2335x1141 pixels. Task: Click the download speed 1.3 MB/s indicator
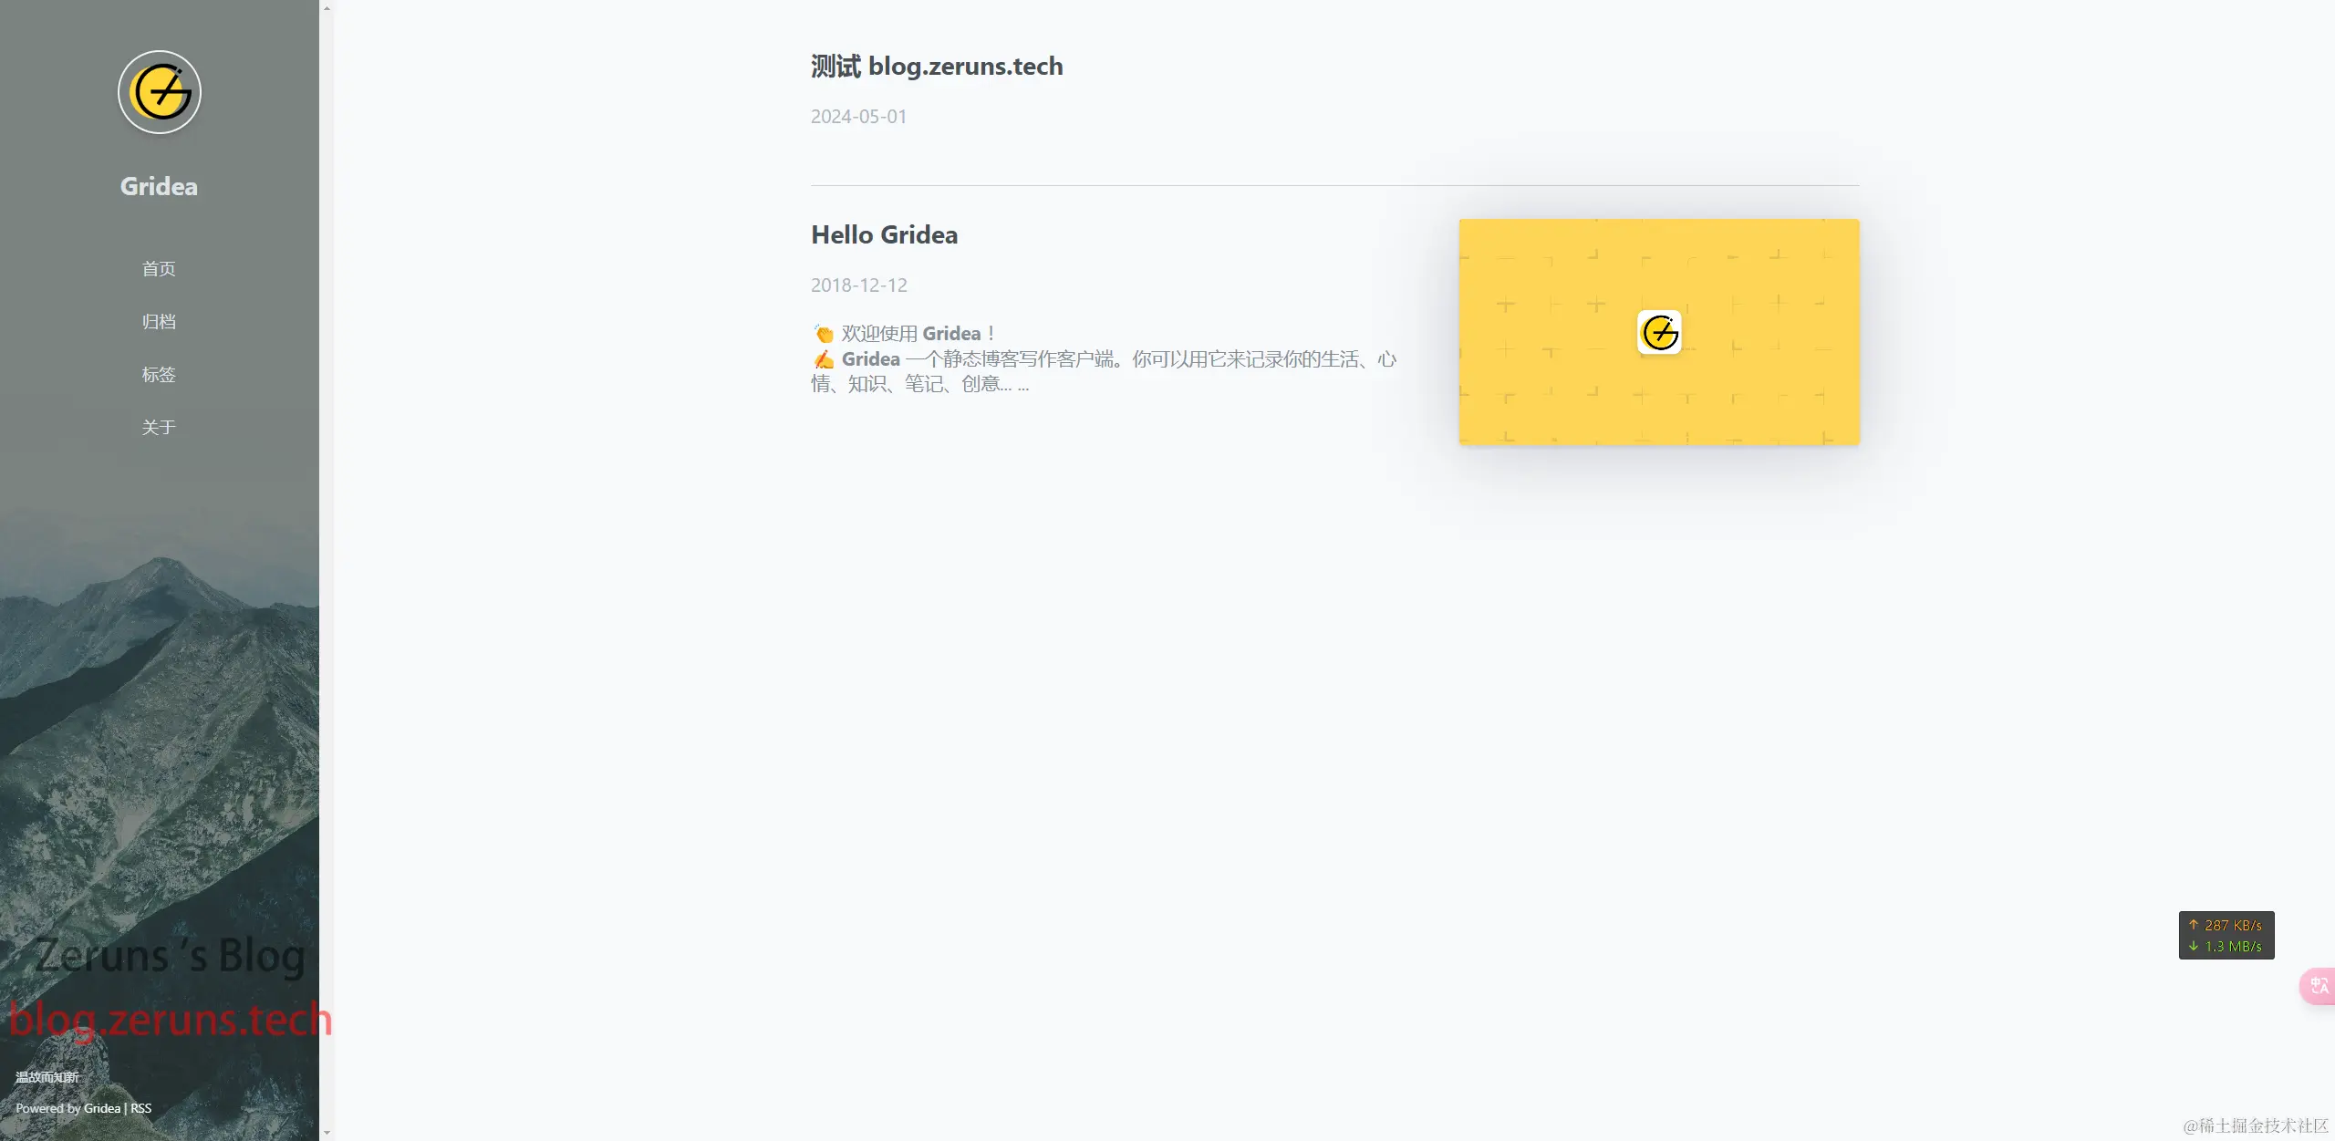point(2226,947)
